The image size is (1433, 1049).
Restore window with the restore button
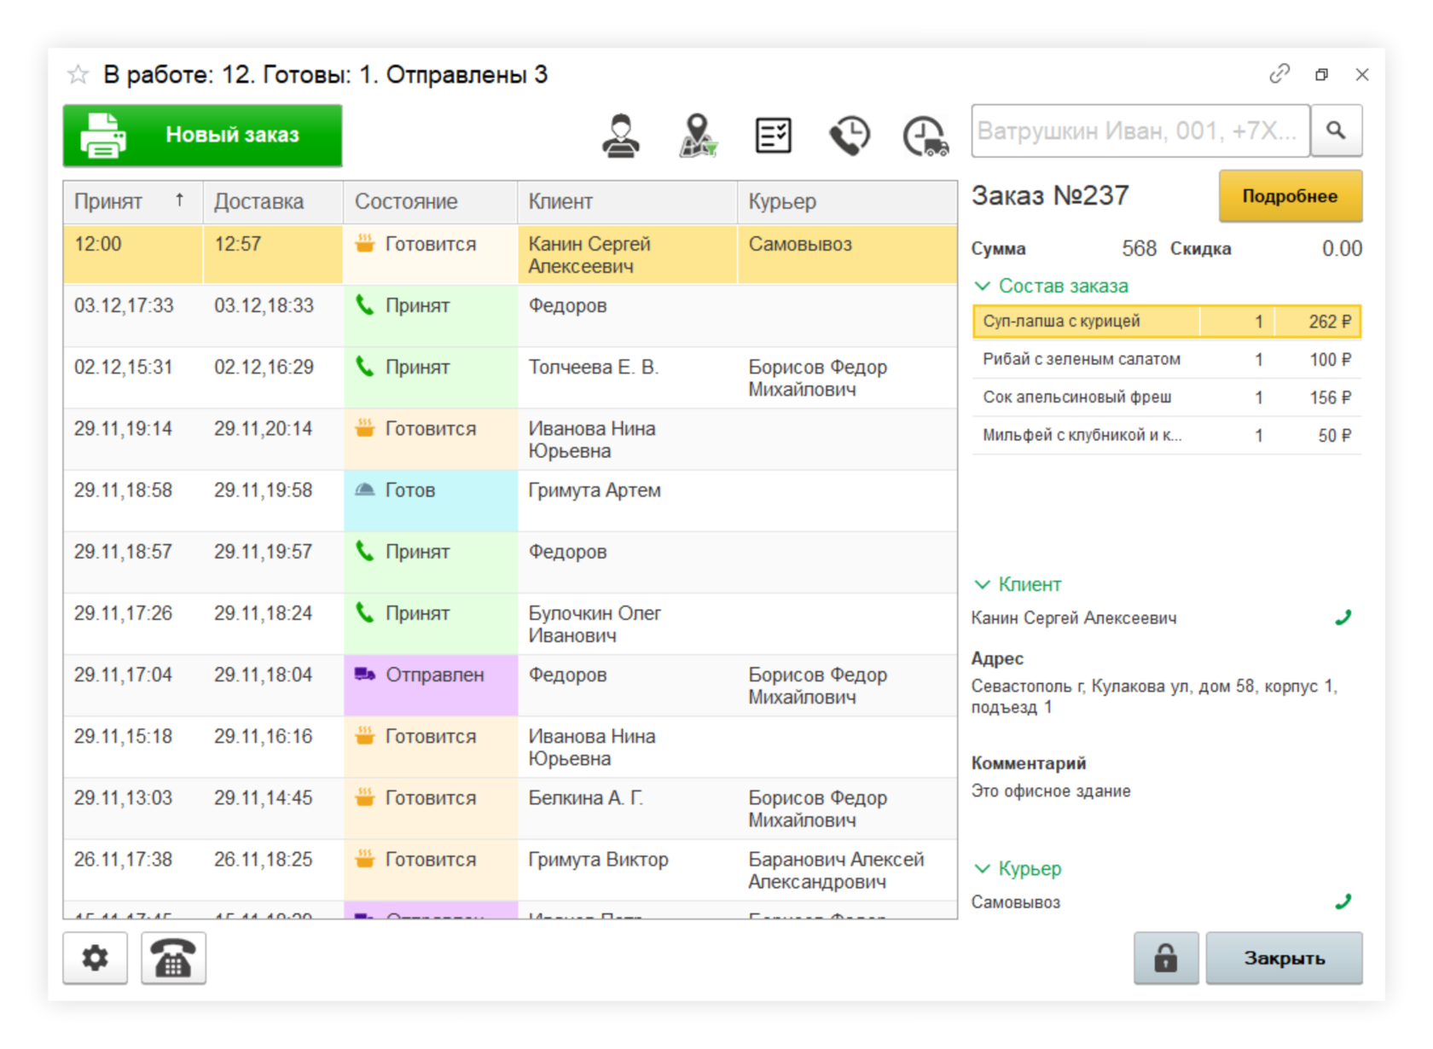pyautogui.click(x=1321, y=75)
